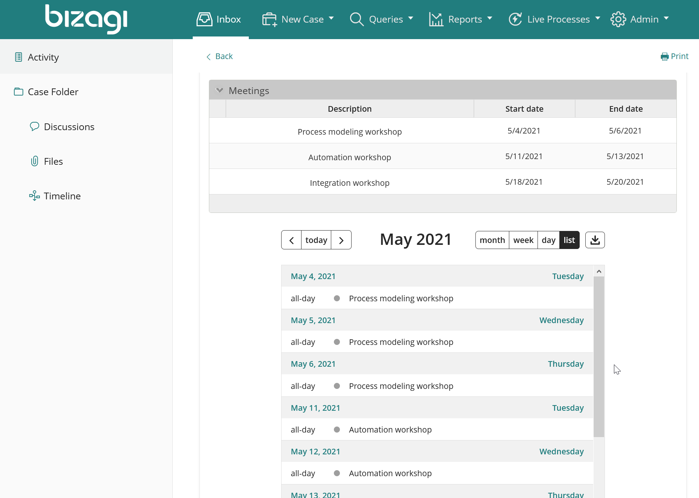Click end date 5/20/2021 cell
699x498 pixels.
pyautogui.click(x=625, y=182)
